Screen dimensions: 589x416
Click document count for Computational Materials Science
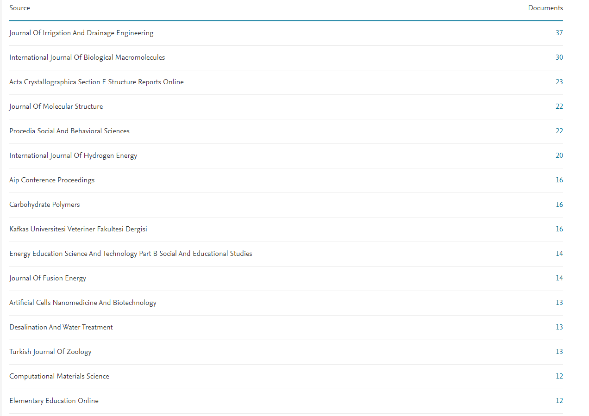coord(559,376)
